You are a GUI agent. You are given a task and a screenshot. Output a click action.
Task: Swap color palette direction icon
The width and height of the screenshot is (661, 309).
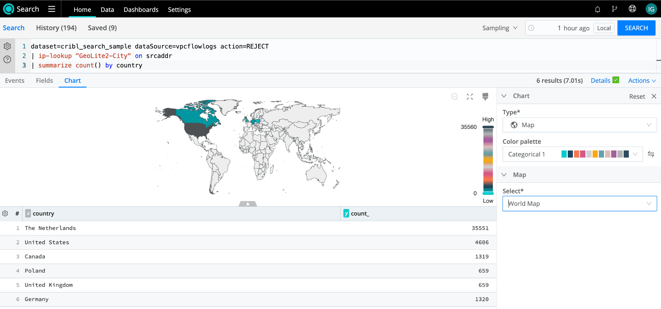(651, 154)
